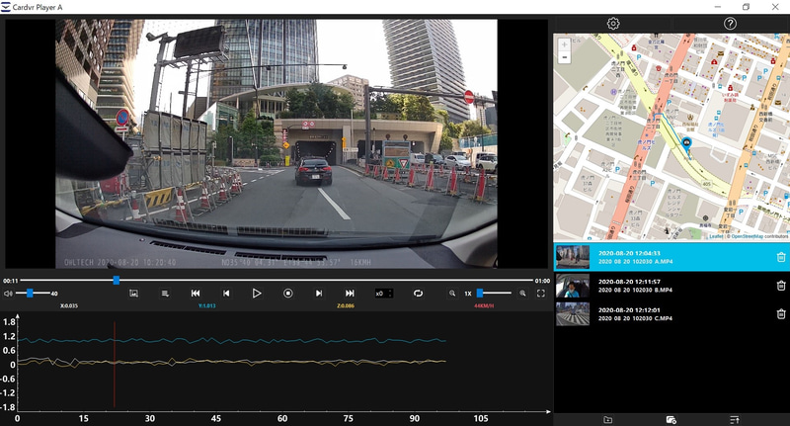Adjust the volume slider
790x426 pixels.
pos(33,293)
